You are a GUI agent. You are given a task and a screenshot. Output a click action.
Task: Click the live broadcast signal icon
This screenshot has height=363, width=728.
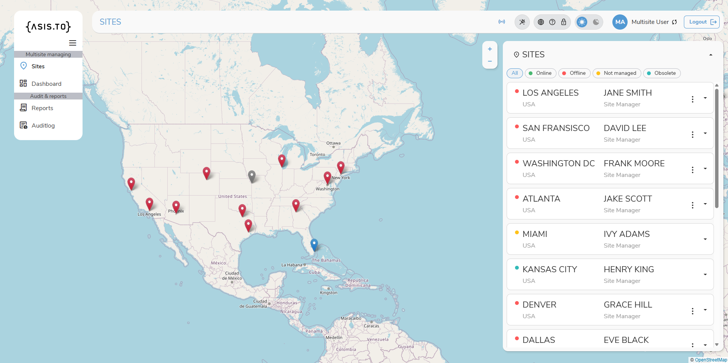tap(502, 22)
